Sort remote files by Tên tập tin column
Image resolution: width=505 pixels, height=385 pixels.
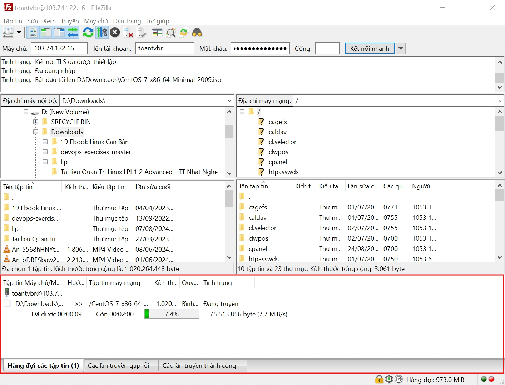(264, 186)
